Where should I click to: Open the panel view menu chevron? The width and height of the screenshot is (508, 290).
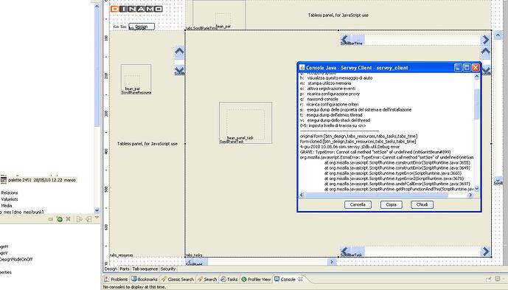click(97, 218)
